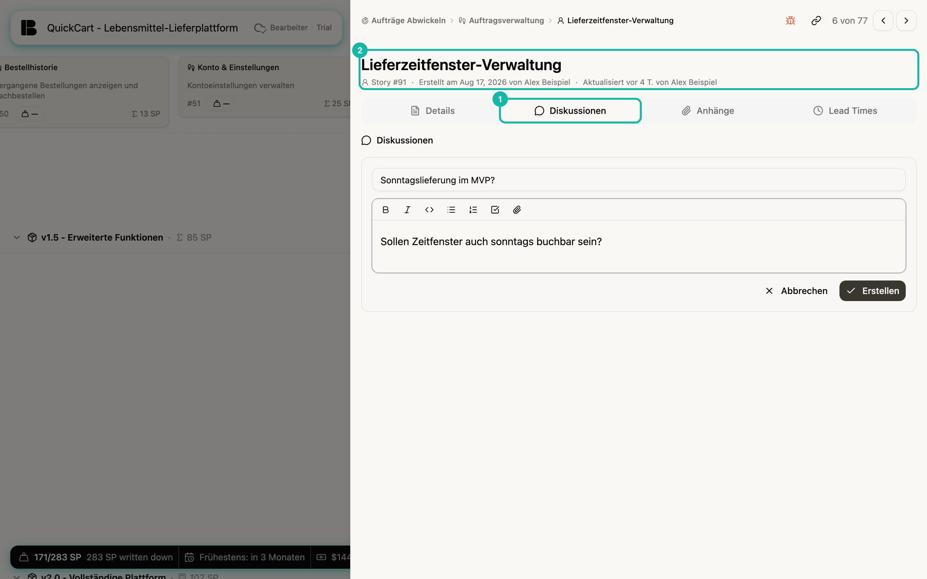Open estimate dropdown on Bestellhistorie card
Screen dimensions: 927x579
click(30, 114)
